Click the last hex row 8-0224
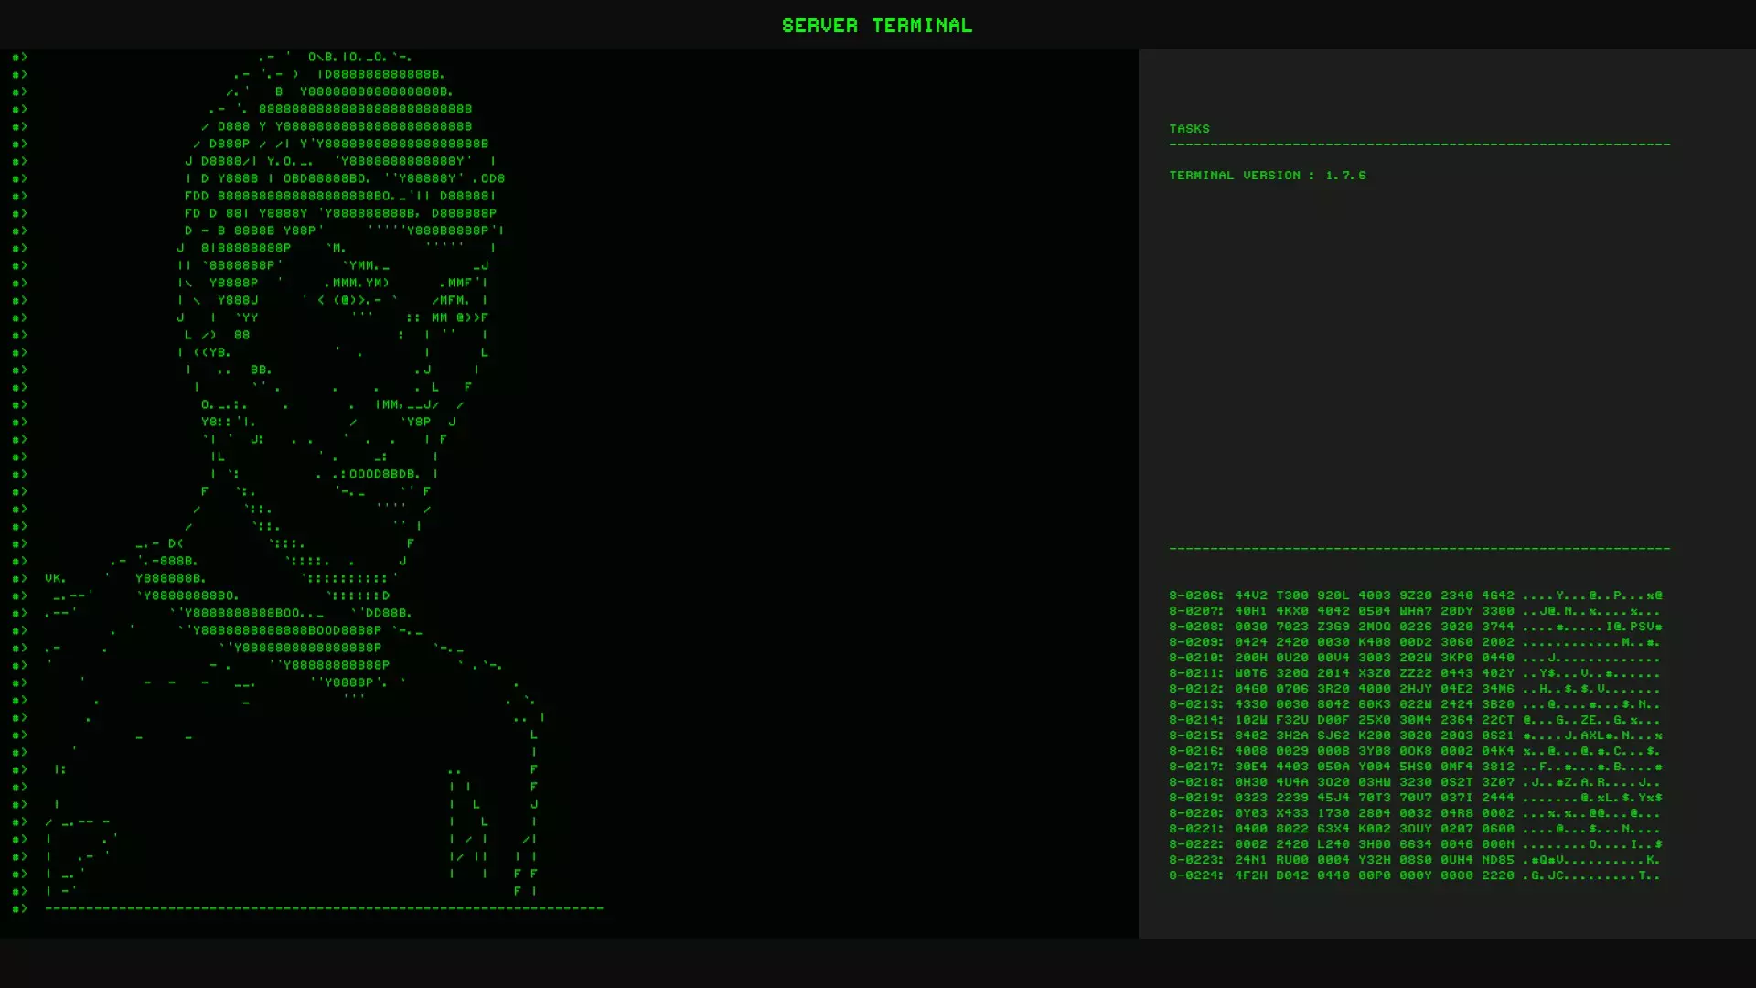The height and width of the screenshot is (988, 1756). coord(1414,875)
